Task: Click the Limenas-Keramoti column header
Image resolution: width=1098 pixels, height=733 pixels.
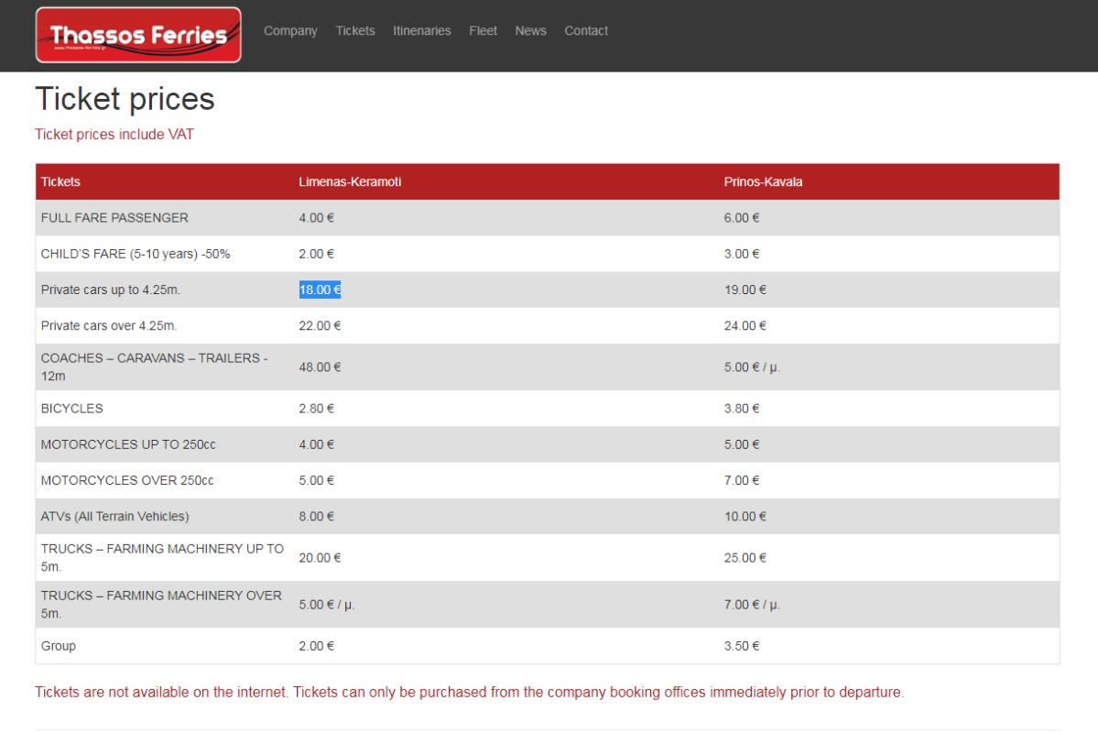Action: 350,182
